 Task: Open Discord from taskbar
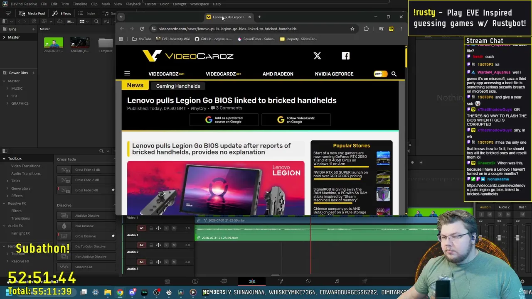coord(132,292)
